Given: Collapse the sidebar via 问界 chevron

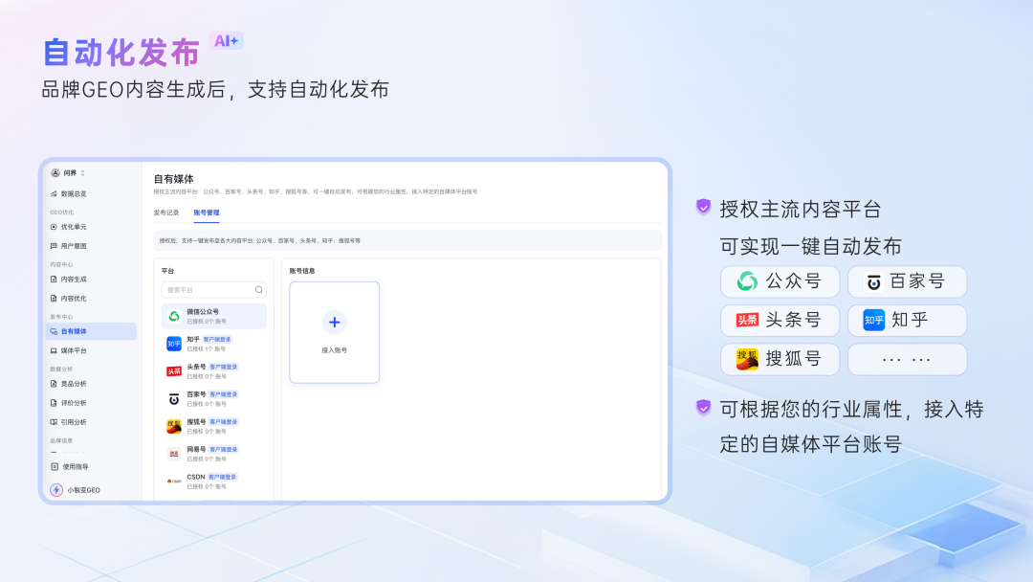Looking at the screenshot, I should click(82, 172).
